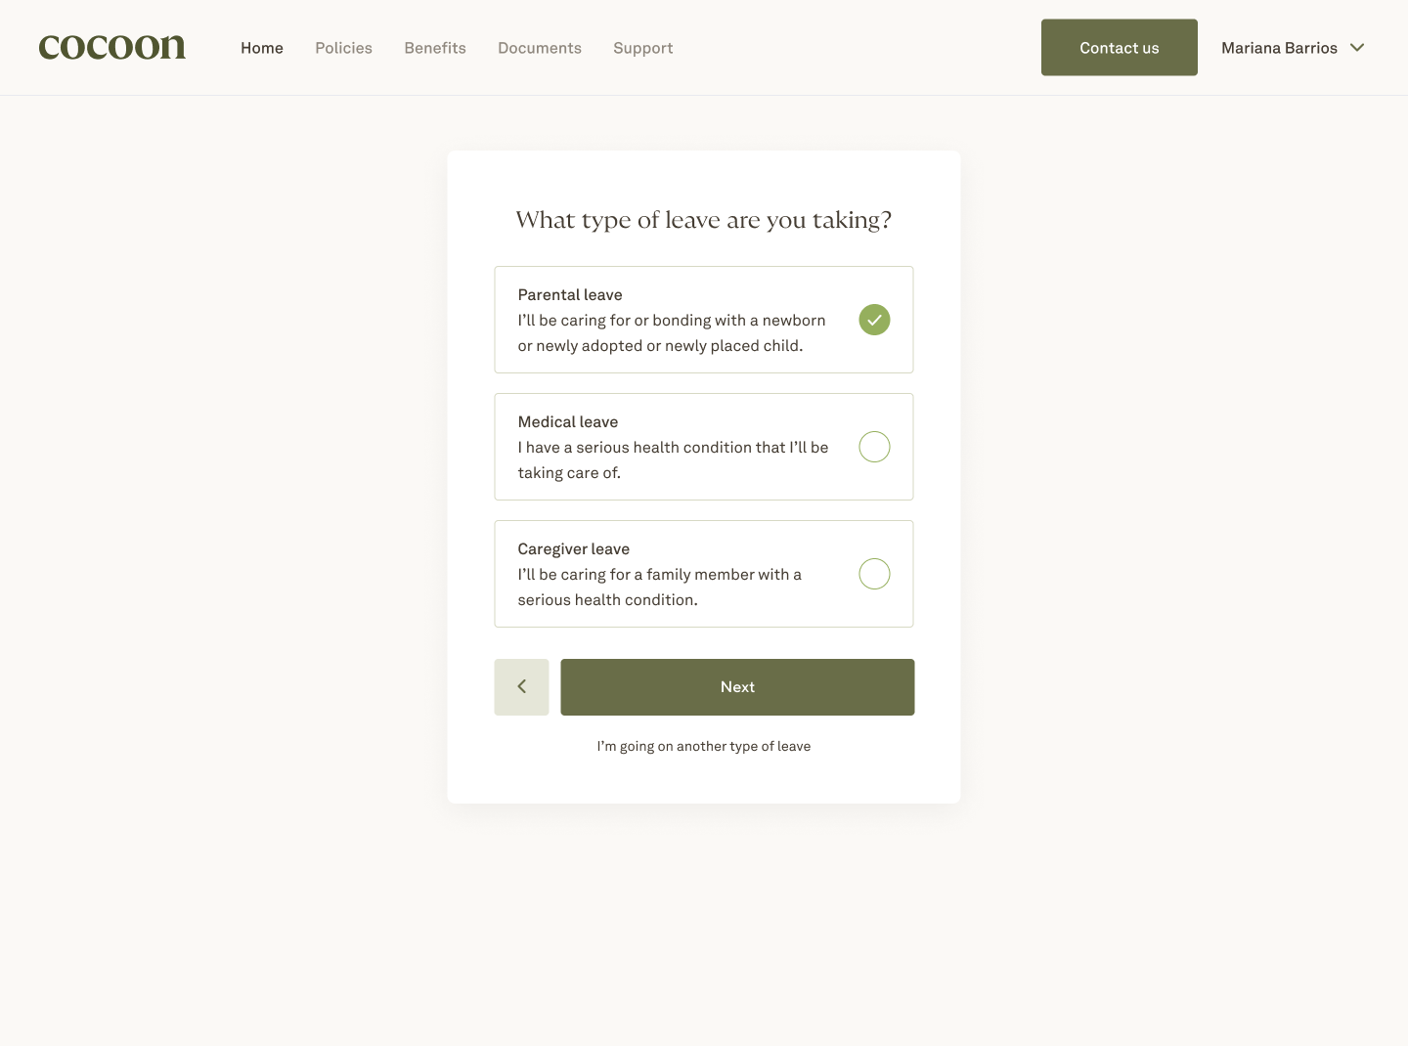The image size is (1408, 1046).
Task: Click the cocoon logo
Action: click(x=112, y=47)
